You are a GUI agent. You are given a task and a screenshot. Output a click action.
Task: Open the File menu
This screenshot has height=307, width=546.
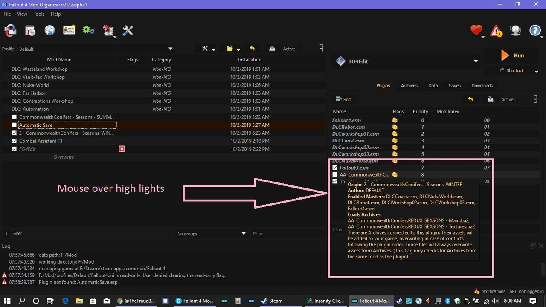coord(7,14)
